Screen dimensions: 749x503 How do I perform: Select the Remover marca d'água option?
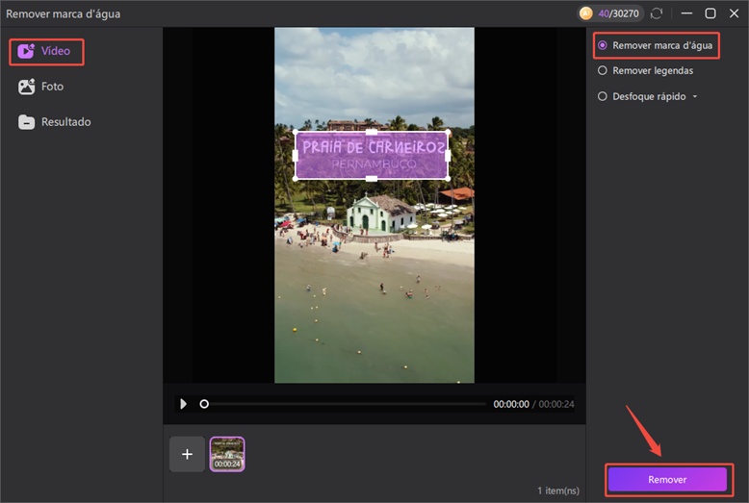(x=603, y=45)
